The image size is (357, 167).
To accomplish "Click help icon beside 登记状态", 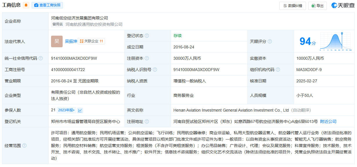I will coord(147,36).
